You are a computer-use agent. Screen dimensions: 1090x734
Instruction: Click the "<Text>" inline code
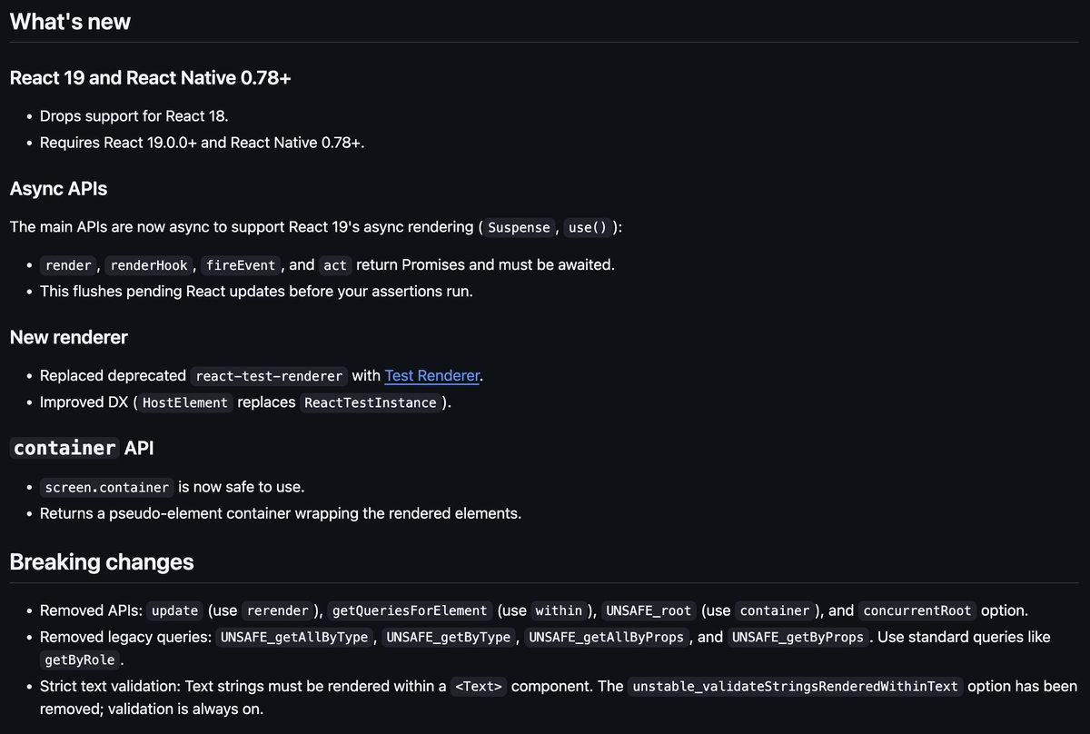click(478, 687)
